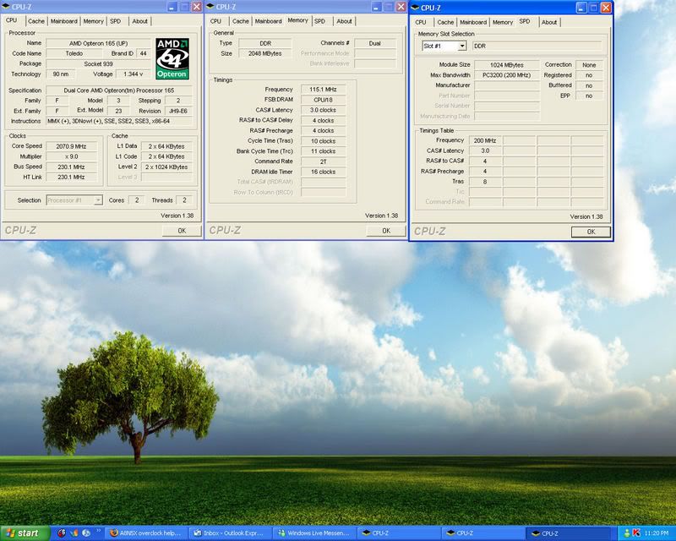Open Memory tab in the Processor CPU-Z window
676x541 pixels.
93,21
